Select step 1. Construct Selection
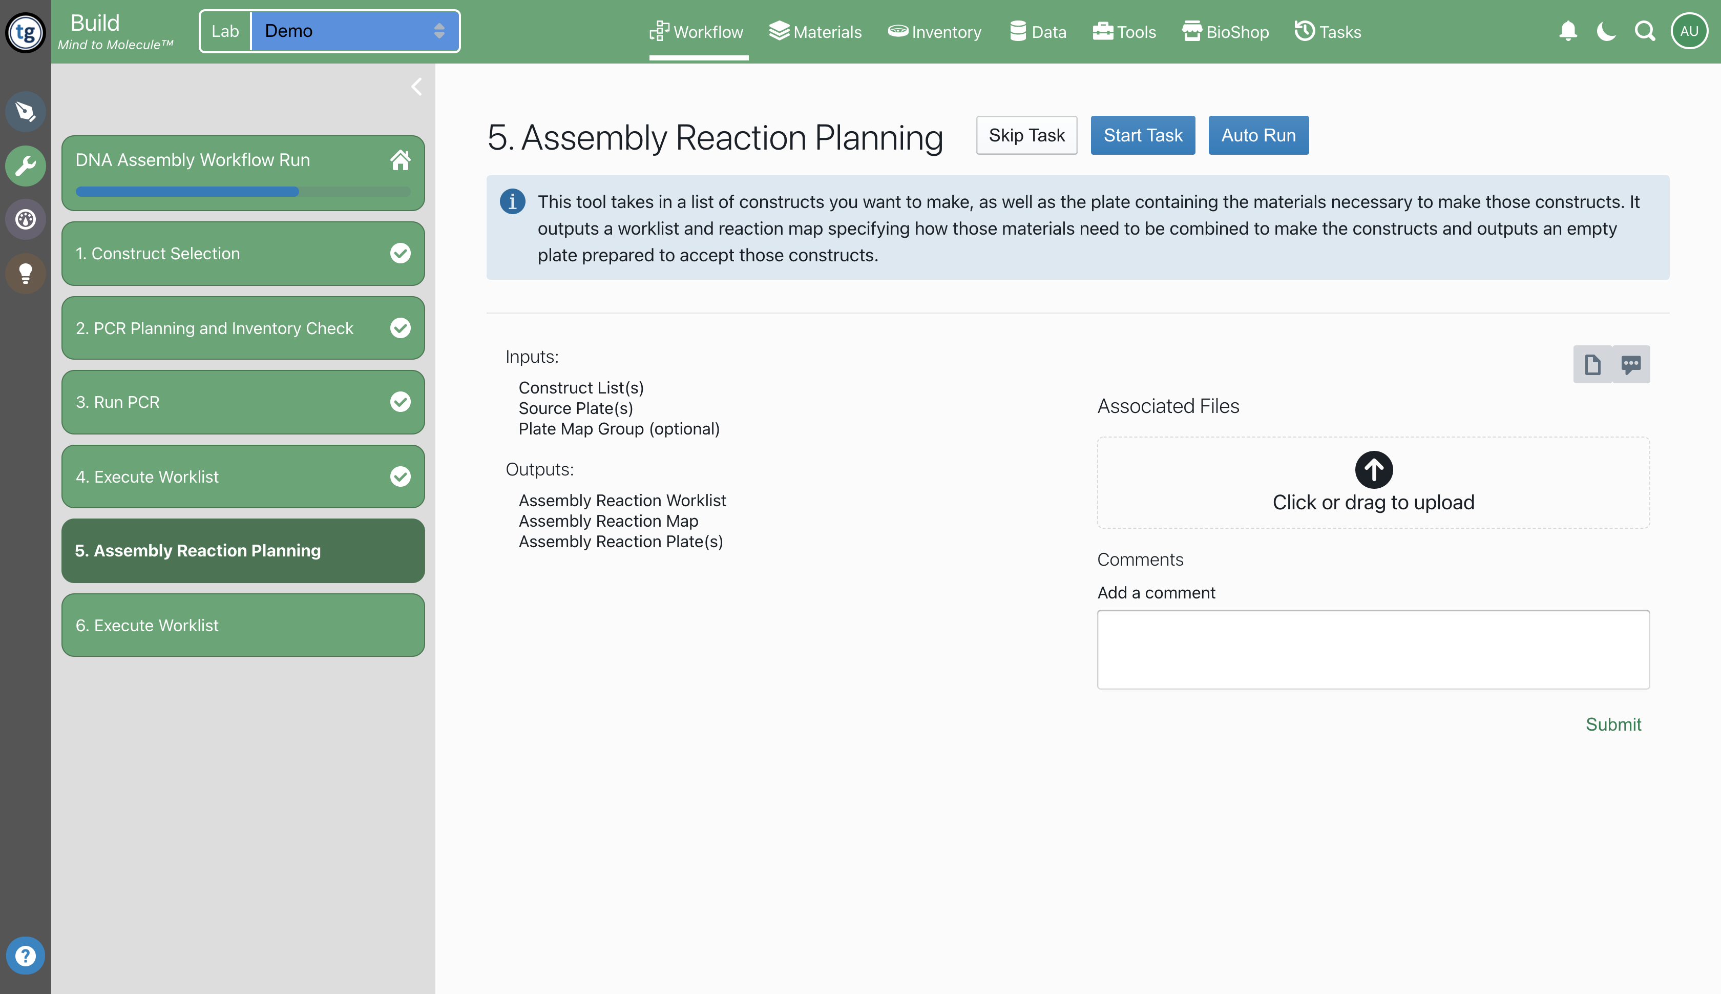 point(243,253)
